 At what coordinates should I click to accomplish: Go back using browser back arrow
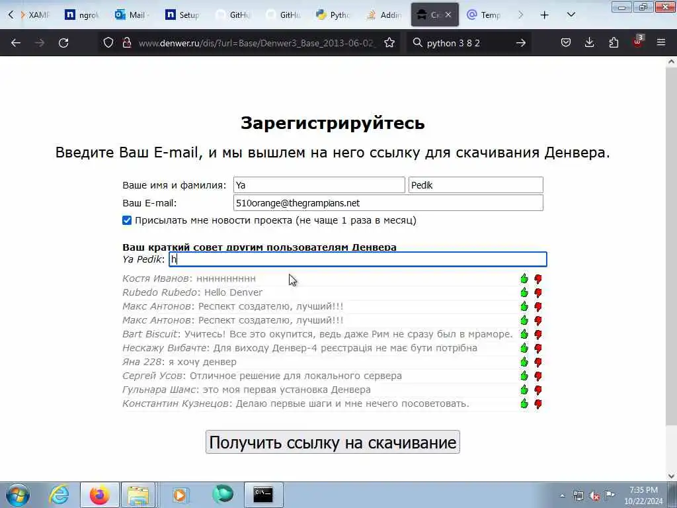16,43
